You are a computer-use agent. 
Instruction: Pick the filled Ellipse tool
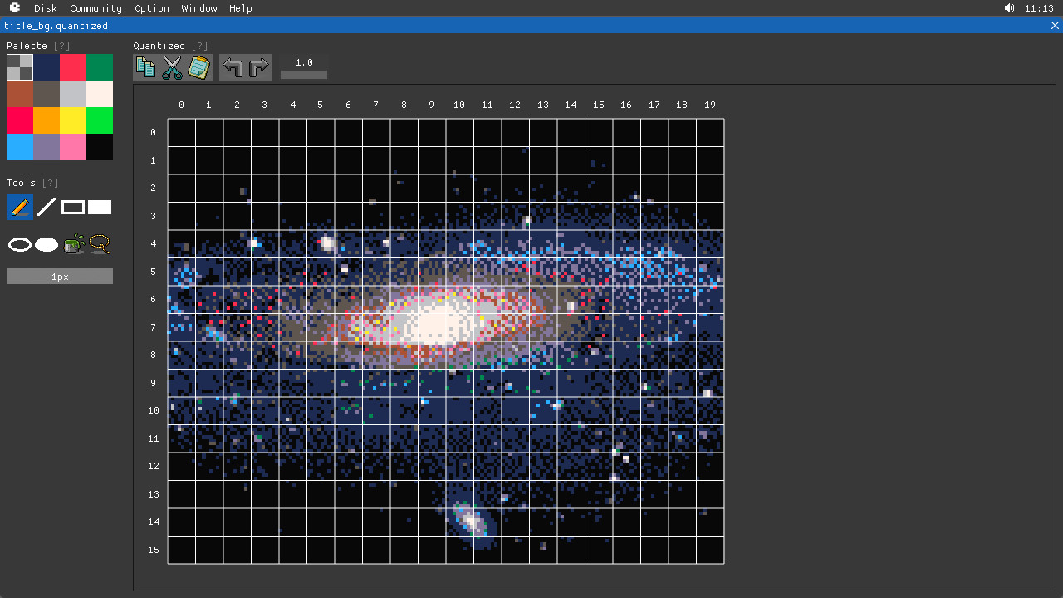(47, 244)
